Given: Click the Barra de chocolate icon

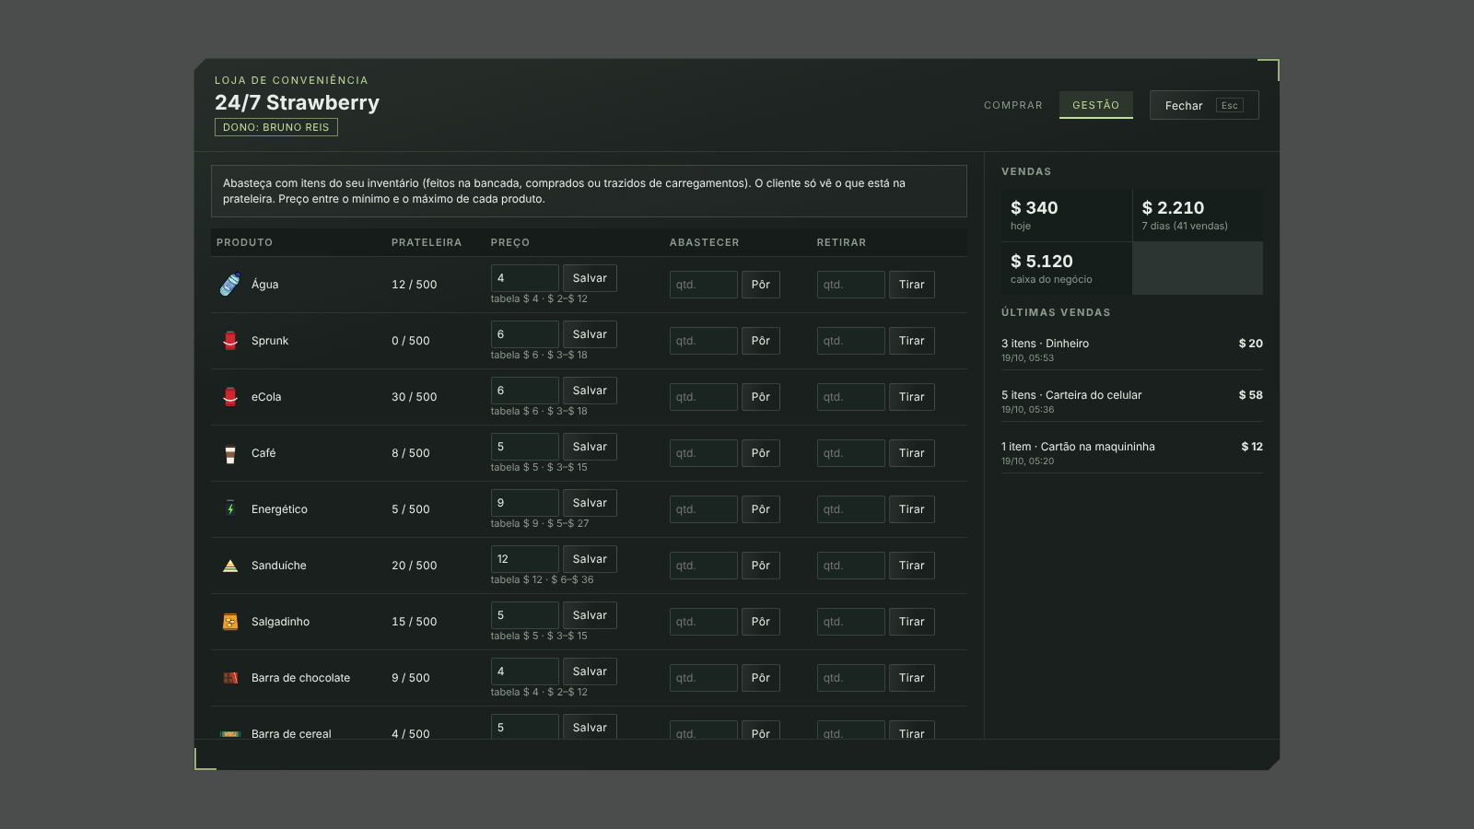Looking at the screenshot, I should tap(230, 678).
